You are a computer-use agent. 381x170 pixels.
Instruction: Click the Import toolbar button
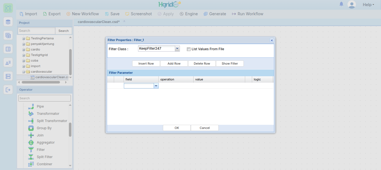point(28,14)
